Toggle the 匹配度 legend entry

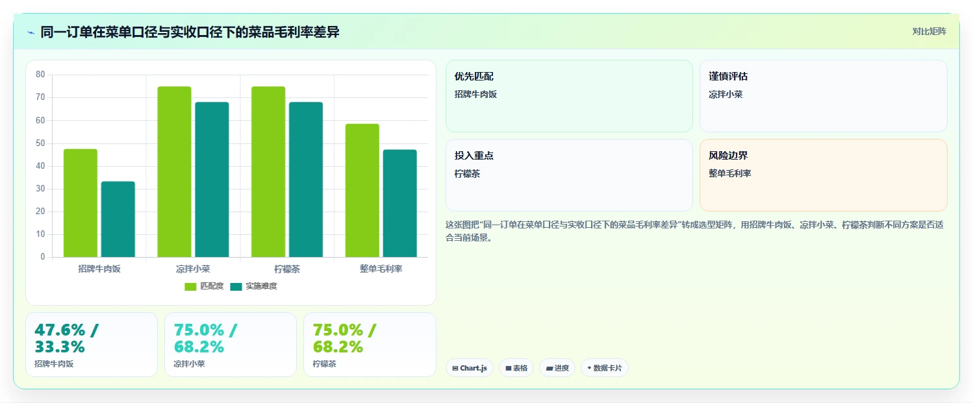tap(204, 286)
